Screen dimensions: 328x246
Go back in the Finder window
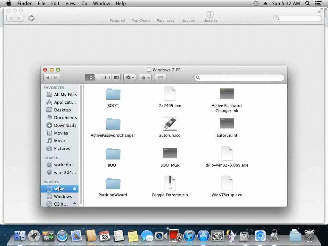[x=48, y=78]
